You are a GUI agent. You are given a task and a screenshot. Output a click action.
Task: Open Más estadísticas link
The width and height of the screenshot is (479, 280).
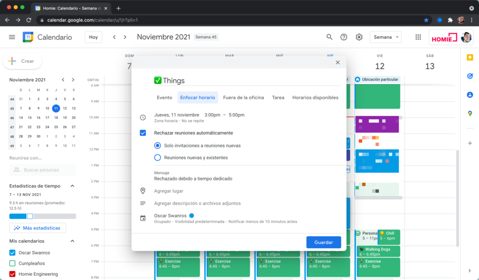coord(37,228)
